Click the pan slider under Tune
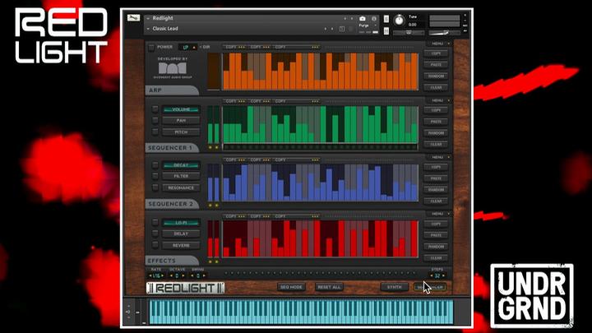 coord(409,33)
